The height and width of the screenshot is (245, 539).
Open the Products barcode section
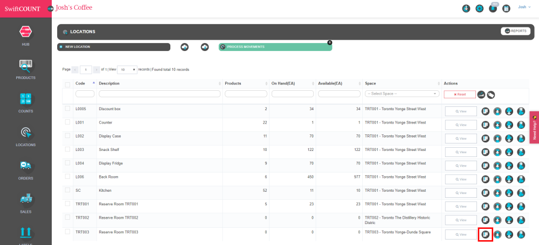[x=25, y=69]
